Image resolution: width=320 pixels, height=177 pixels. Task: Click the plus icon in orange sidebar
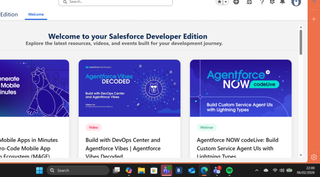click(x=314, y=19)
